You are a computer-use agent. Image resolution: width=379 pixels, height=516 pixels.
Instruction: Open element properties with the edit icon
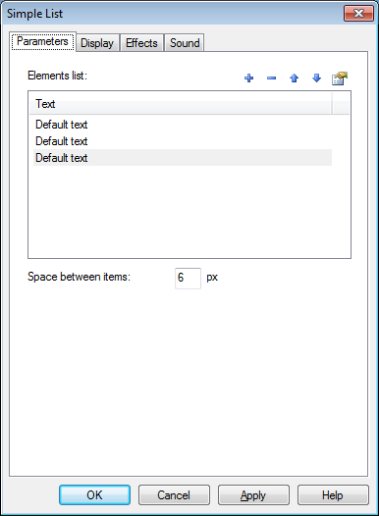(340, 78)
